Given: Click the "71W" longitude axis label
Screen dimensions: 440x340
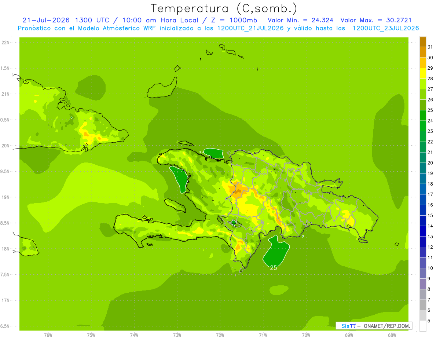Looking at the screenshot, I should point(263,335).
